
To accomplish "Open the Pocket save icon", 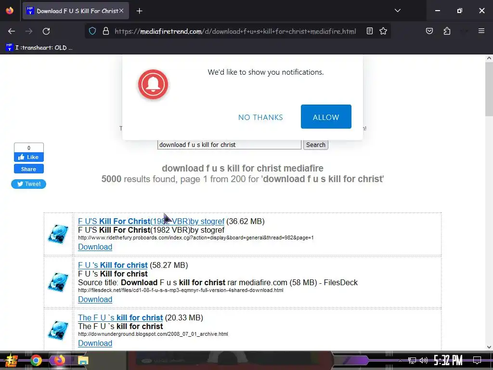I will [429, 31].
